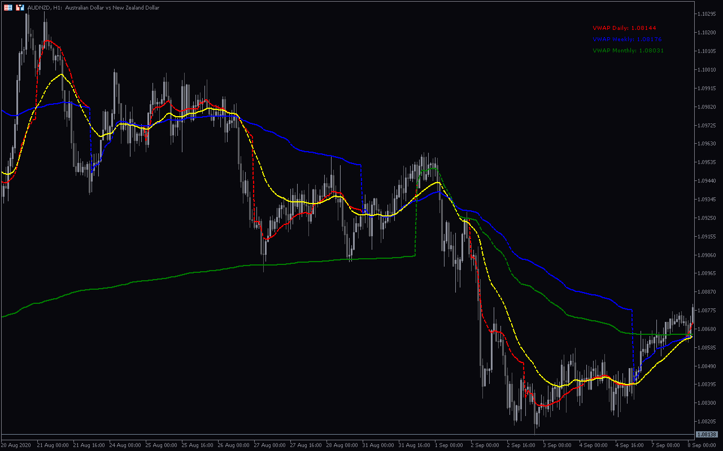Click the 2 Sep 00:00 time label
The image size is (723, 451).
tap(486, 445)
